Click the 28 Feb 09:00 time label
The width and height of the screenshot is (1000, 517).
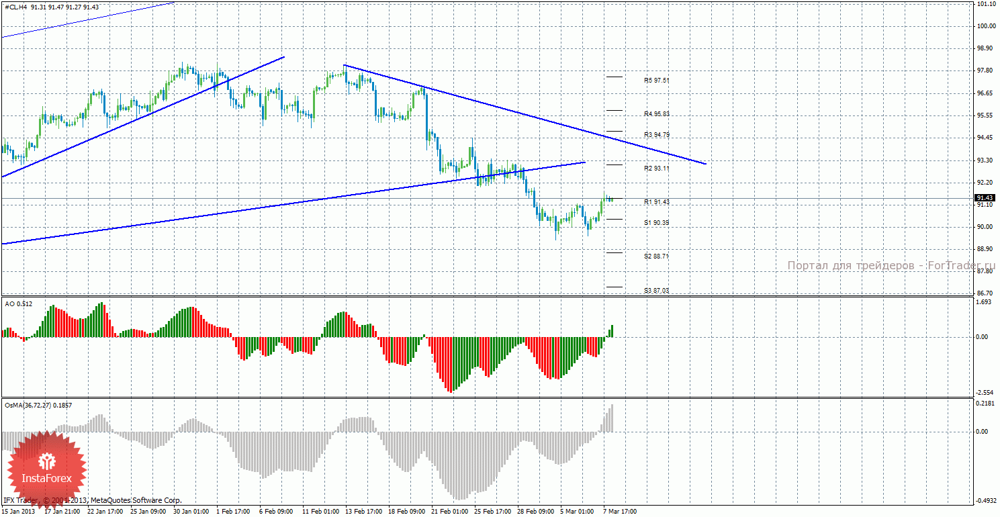click(x=536, y=511)
